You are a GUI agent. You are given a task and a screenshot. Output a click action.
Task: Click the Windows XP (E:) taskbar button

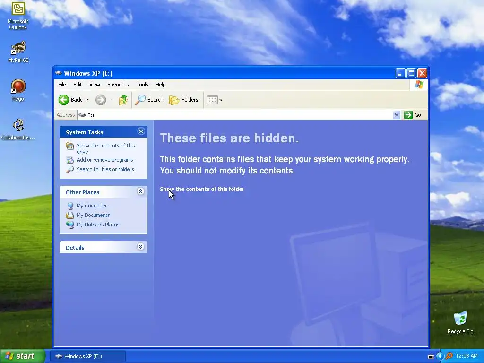87,356
